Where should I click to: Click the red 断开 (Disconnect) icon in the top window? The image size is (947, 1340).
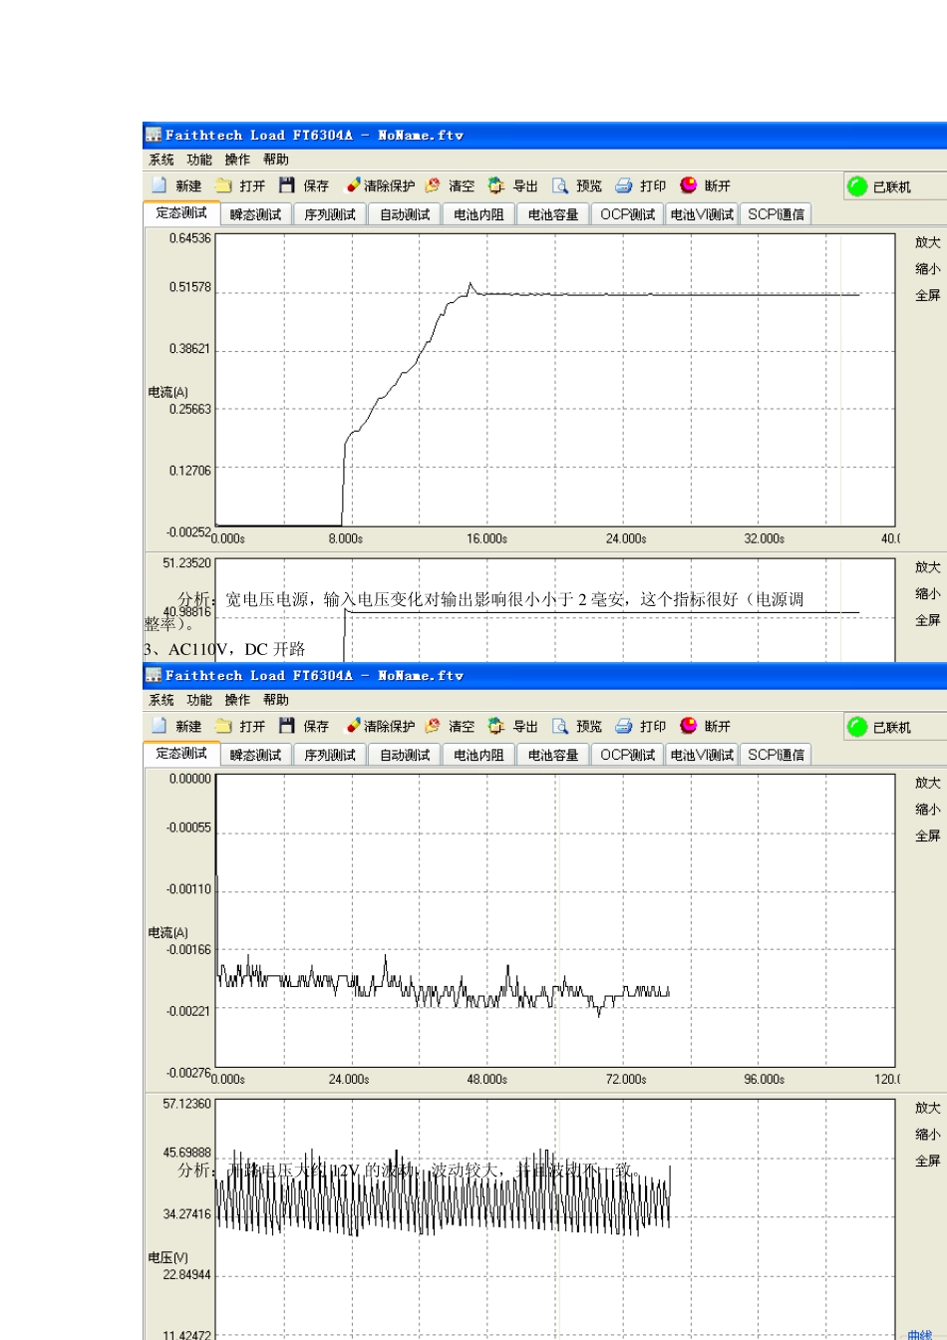689,185
